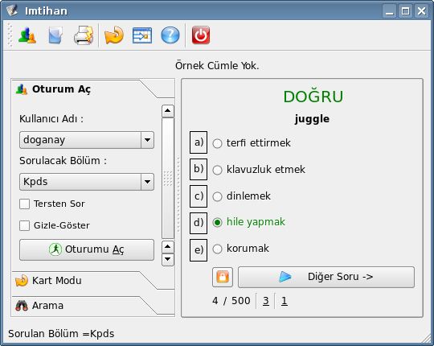The width and height of the screenshot is (434, 346).
Task: Click the lower scrollbar up arrow
Action: click(x=168, y=246)
